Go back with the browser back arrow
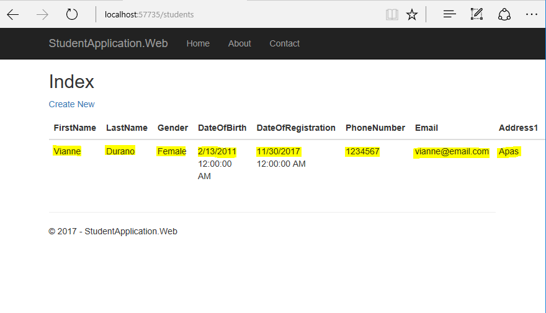Screen dimensions: 546x313 (x=13, y=15)
